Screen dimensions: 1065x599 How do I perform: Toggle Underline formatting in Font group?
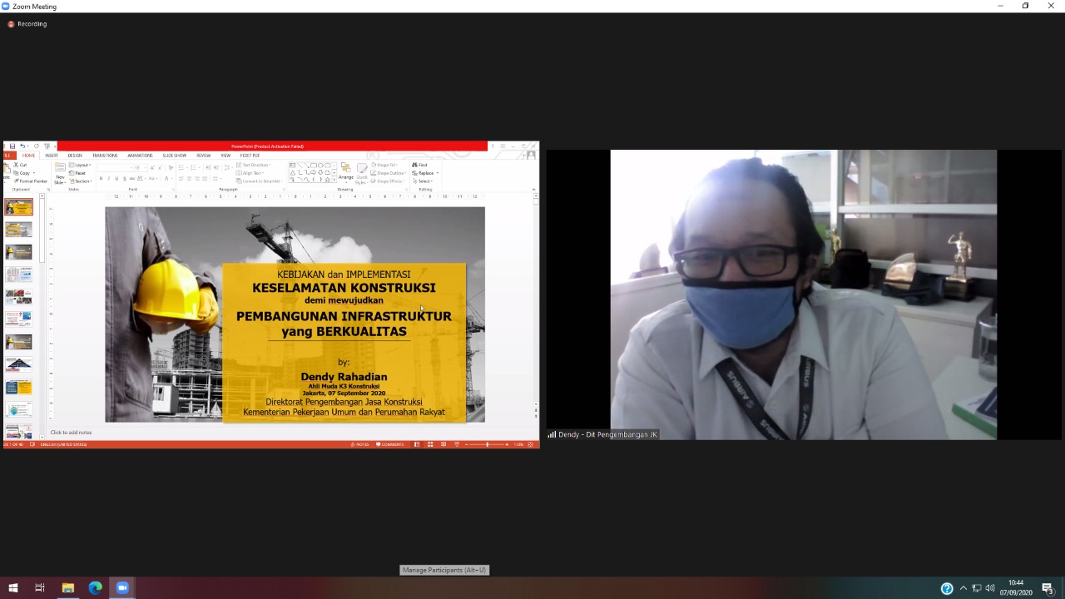click(x=116, y=179)
